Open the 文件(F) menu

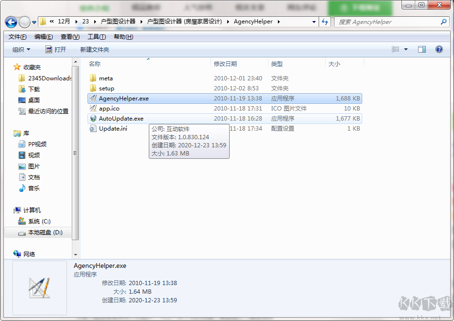pos(17,37)
